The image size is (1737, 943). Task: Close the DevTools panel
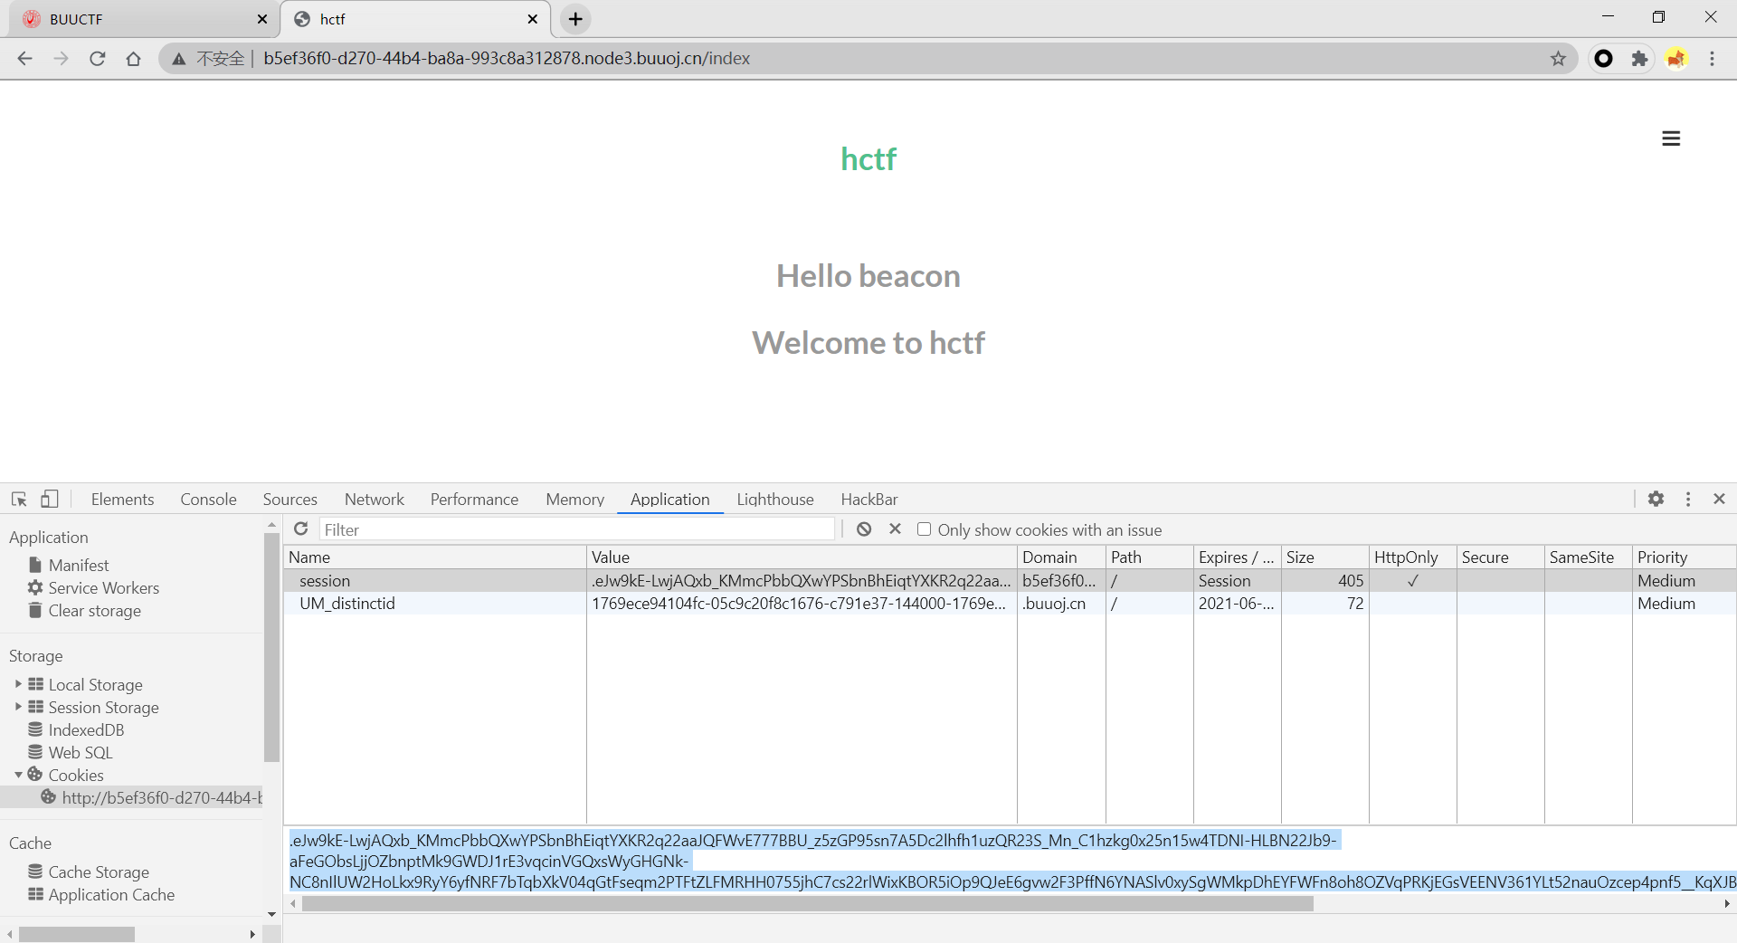[1720, 499]
